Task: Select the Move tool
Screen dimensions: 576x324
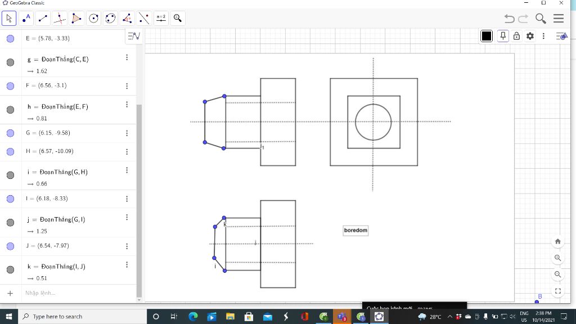Action: pos(9,19)
